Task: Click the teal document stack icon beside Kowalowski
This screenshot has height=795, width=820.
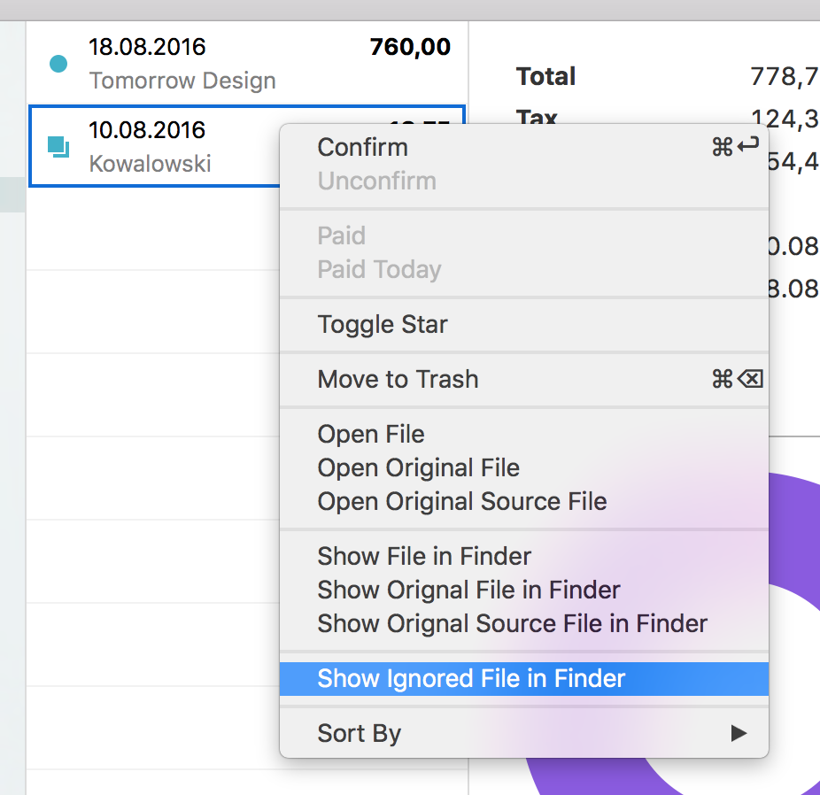Action: (x=58, y=147)
